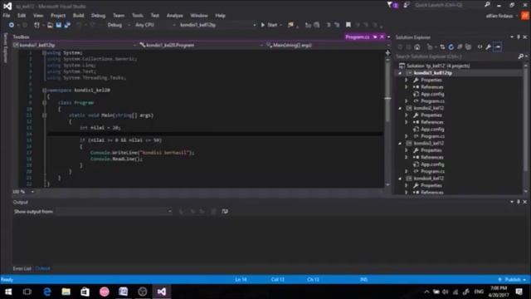Click the signed-in account name
The image size is (531, 299).
click(499, 16)
